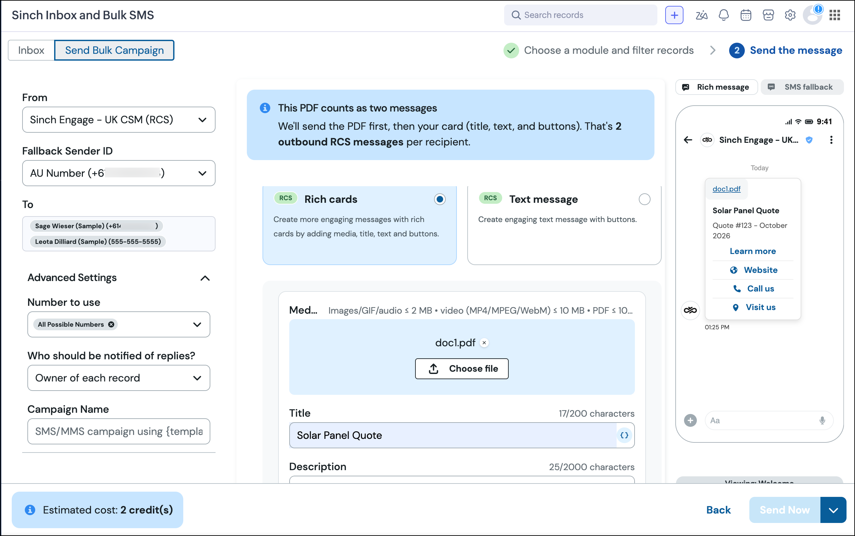Select the Send Bulk Campaign tab

(114, 50)
